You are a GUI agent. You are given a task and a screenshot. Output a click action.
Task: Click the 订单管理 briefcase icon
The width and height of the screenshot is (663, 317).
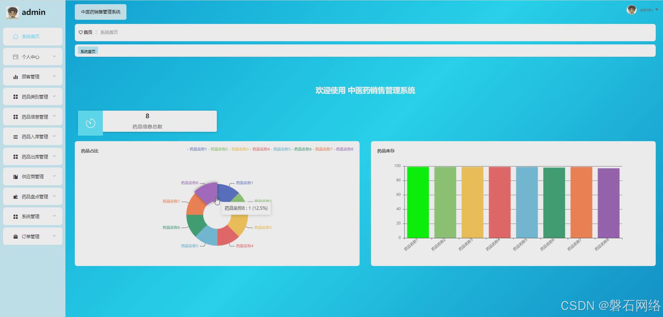pyautogui.click(x=16, y=237)
